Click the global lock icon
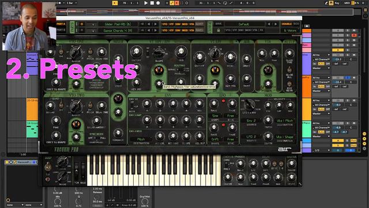The image size is (369, 208). tap(219, 30)
